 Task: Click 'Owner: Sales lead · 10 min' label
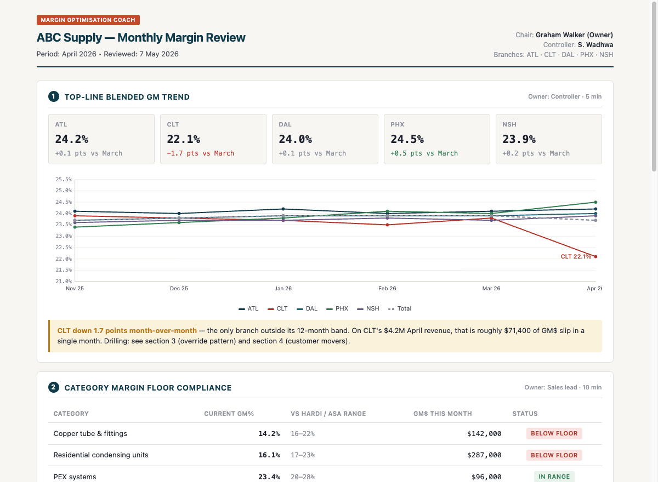click(563, 387)
